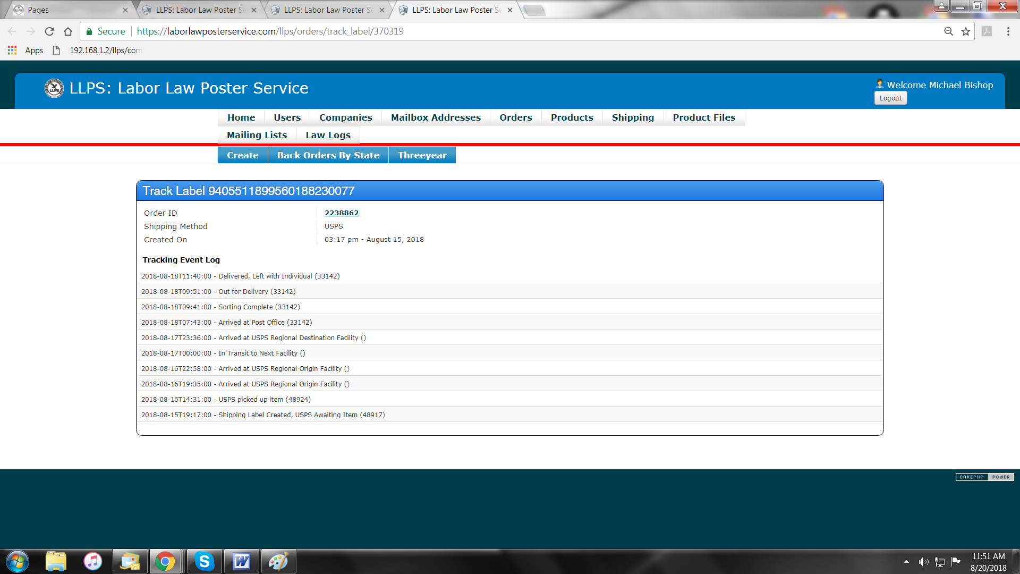Open order ID 2238862 link

coord(341,213)
